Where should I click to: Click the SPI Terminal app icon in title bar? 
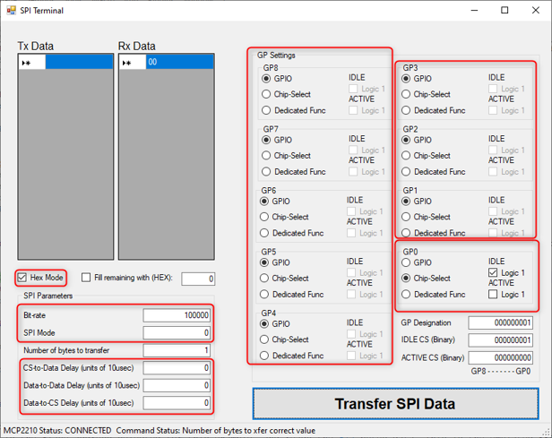11,10
